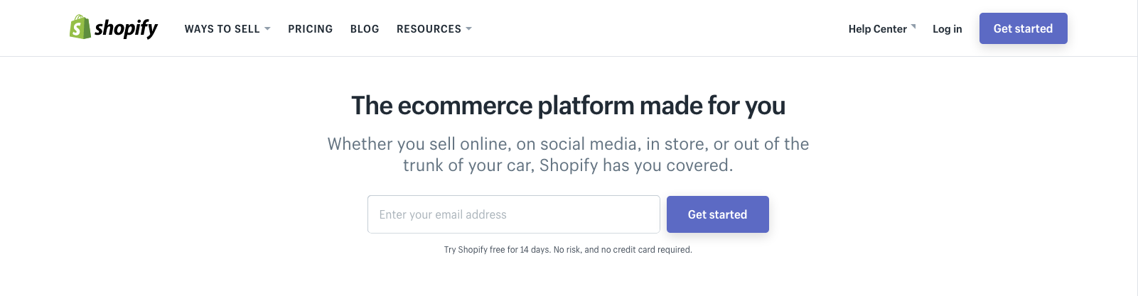This screenshot has height=296, width=1138.
Task: Click the word 'Shopify' in the subheading
Action: [569, 165]
